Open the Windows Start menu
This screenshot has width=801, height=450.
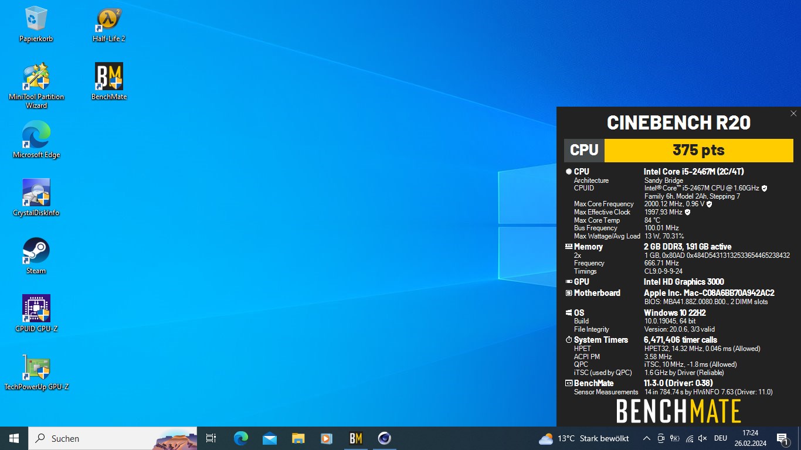pyautogui.click(x=14, y=438)
